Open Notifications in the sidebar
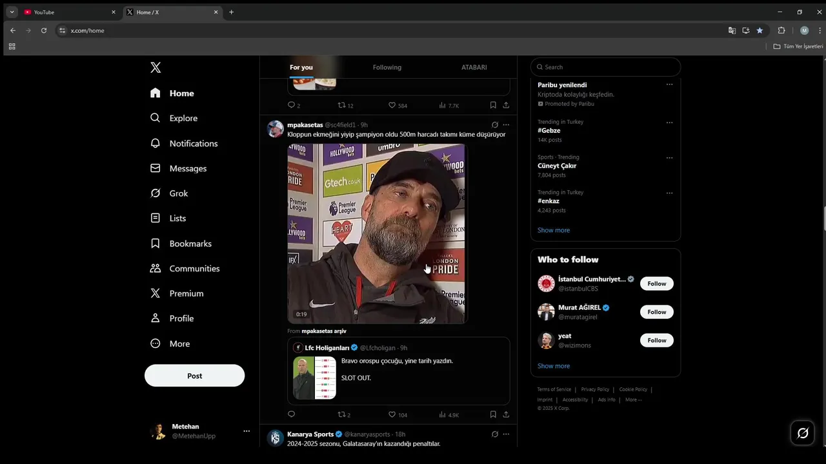826x464 pixels. (x=184, y=143)
